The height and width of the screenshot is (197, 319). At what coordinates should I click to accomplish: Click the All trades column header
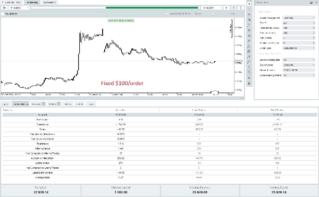121,110
